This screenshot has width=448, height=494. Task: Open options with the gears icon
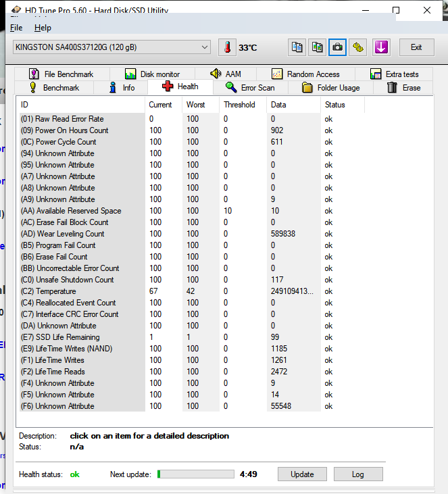358,47
